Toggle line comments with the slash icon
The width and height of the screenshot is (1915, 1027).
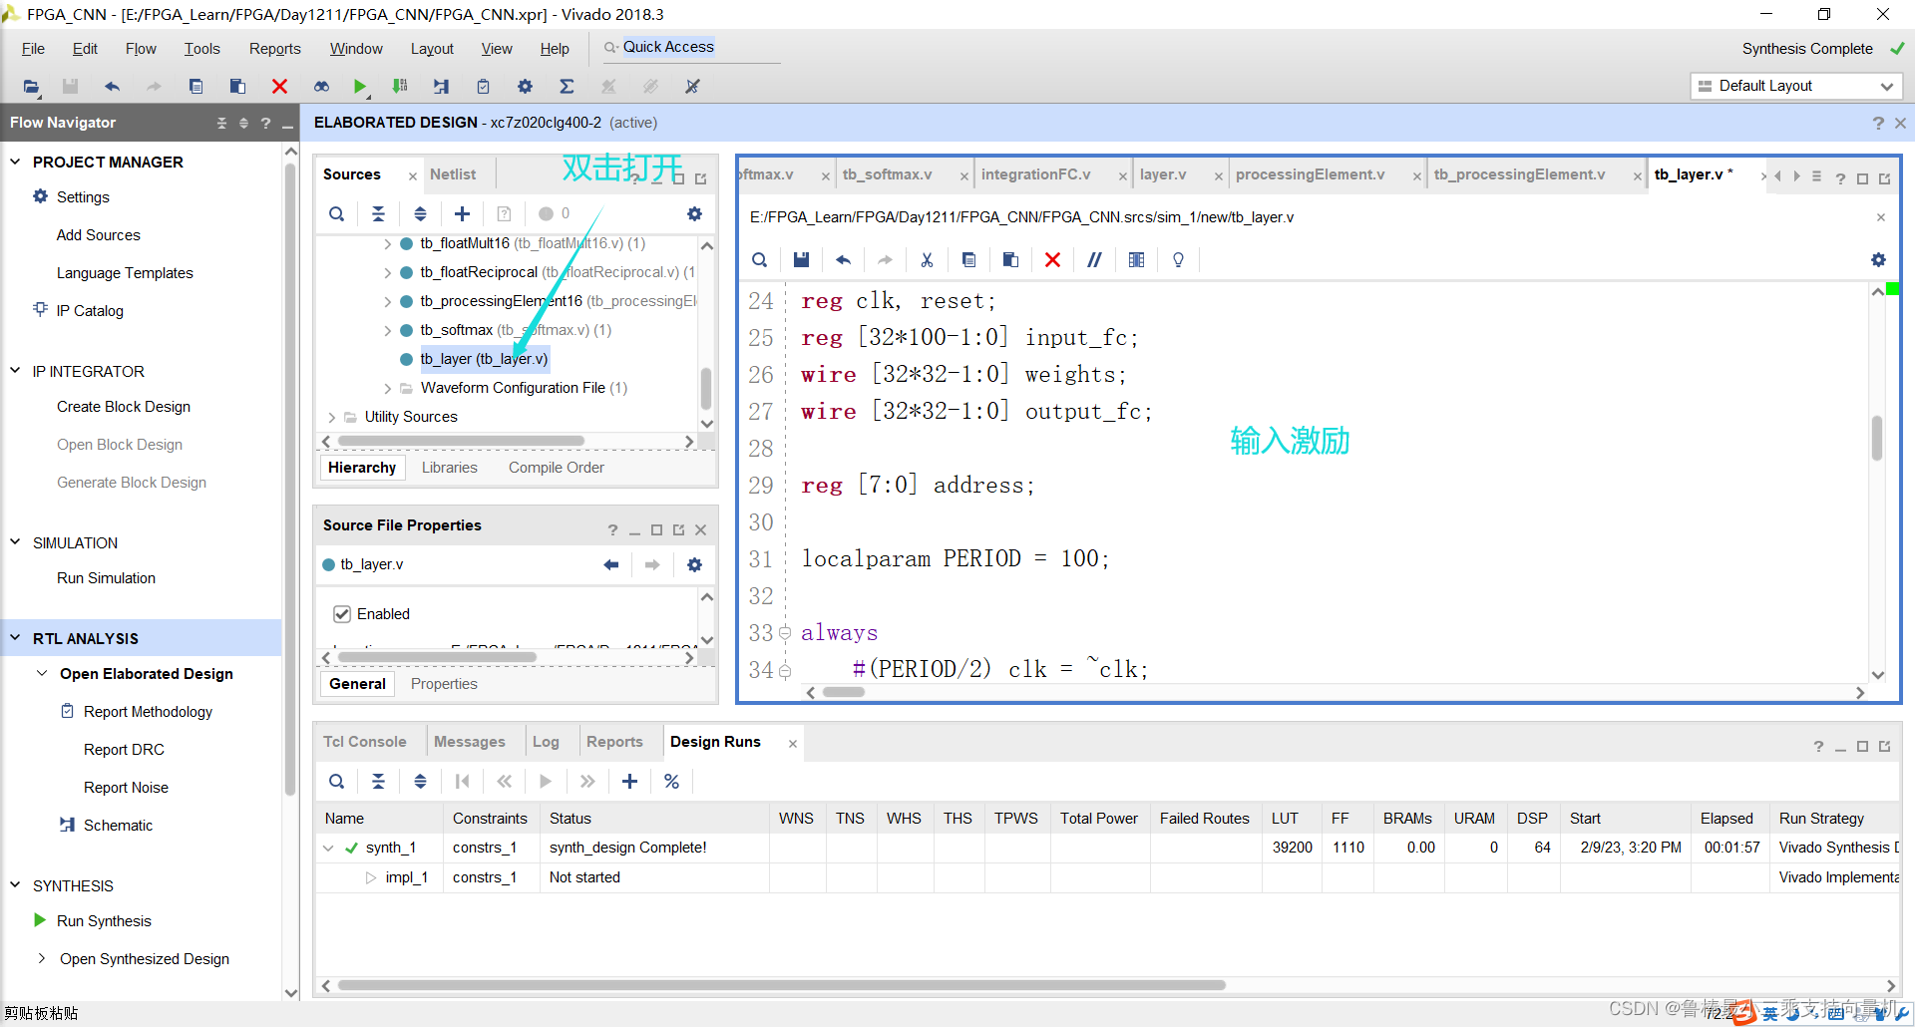(1094, 260)
